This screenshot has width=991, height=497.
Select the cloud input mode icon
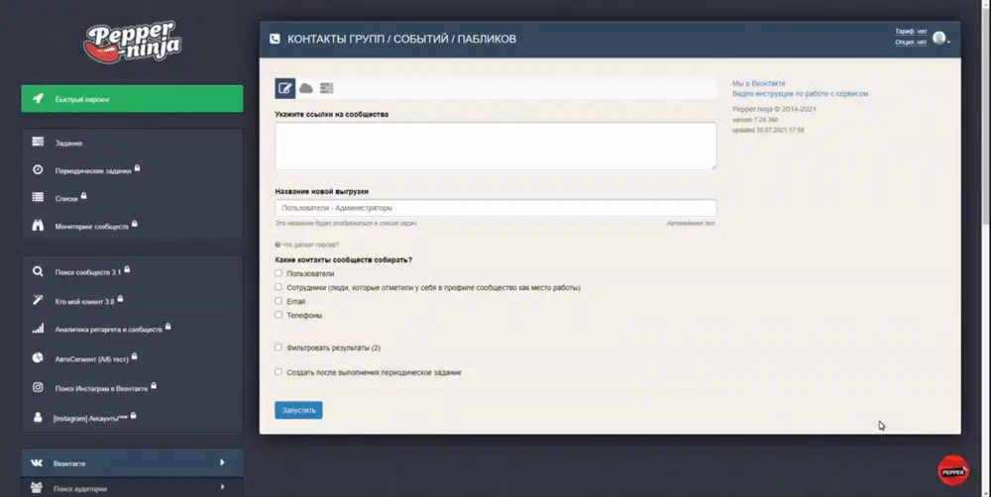pyautogui.click(x=306, y=88)
